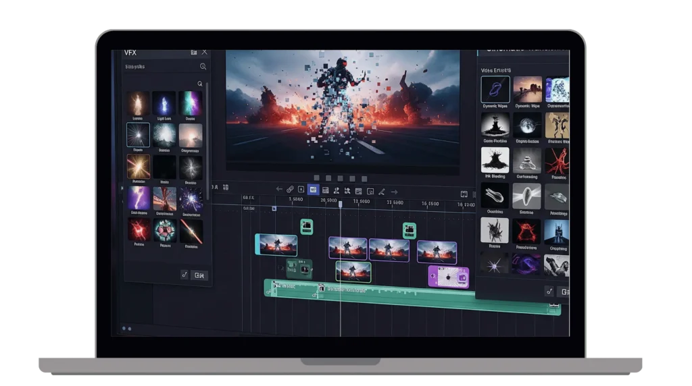Select the purple clip on the timeline
The image size is (692, 386).
click(x=448, y=275)
